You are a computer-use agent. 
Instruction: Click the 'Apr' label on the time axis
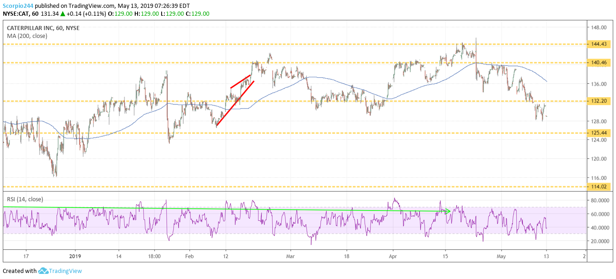(x=393, y=256)
